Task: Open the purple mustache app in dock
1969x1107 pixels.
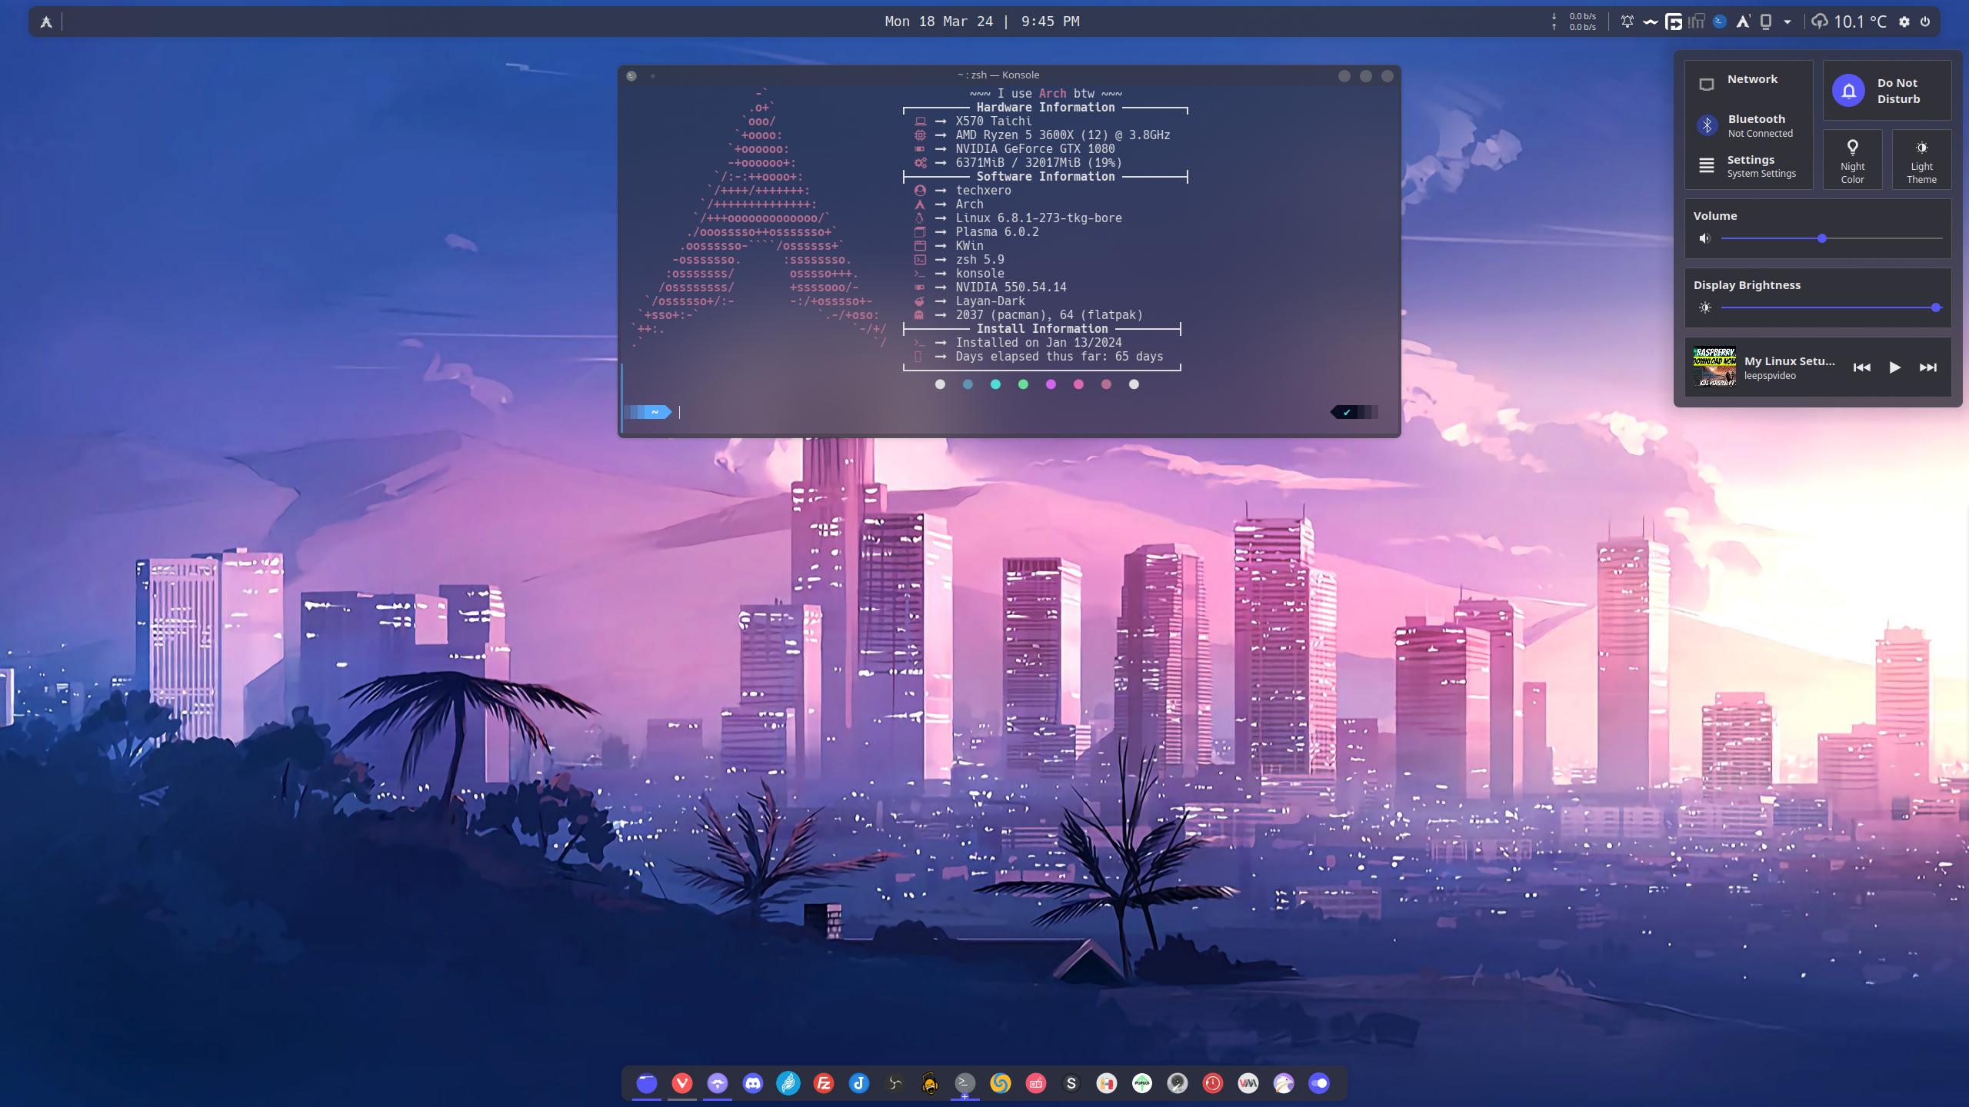Action: [718, 1083]
